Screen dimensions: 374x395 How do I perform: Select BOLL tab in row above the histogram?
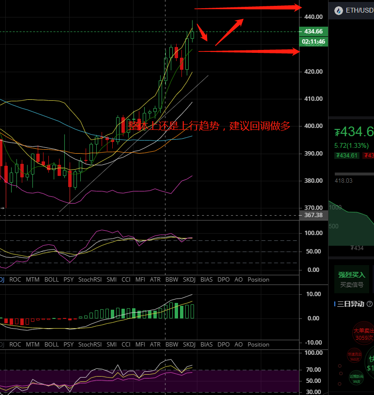[x=51, y=280]
